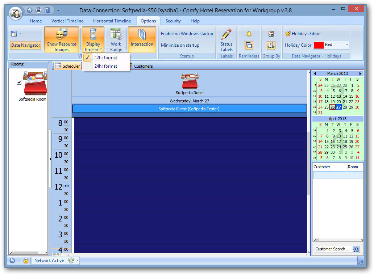
Task: Click the customer list horizontal scrollbar
Action: click(x=338, y=240)
